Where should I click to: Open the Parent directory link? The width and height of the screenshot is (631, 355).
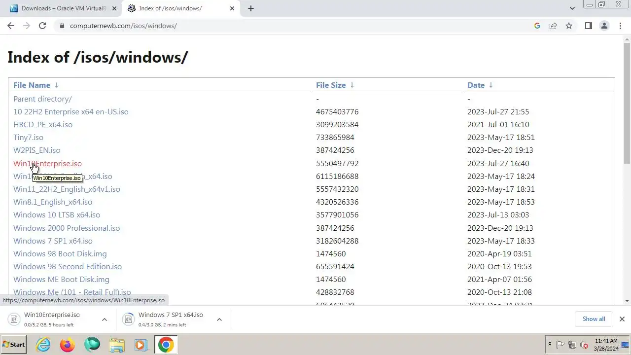(x=42, y=99)
